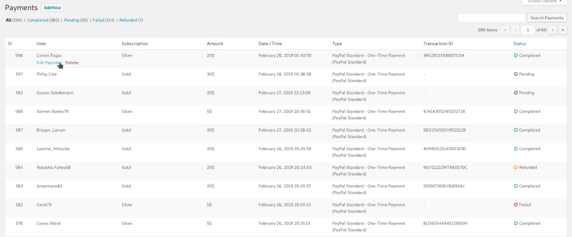This screenshot has width=572, height=237.
Task: Select user Cicero.Ward
Action: click(x=48, y=223)
